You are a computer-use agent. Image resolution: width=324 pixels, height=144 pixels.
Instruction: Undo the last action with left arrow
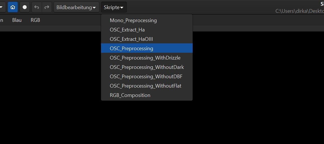click(x=37, y=7)
